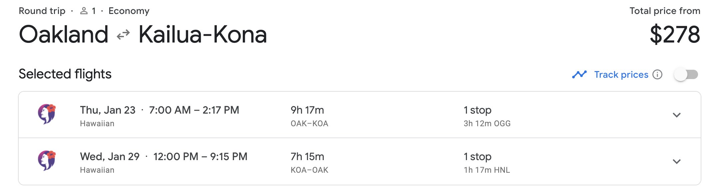The height and width of the screenshot is (190, 724).
Task: Click Hawaiian airline logo on return flight
Action: (x=47, y=160)
